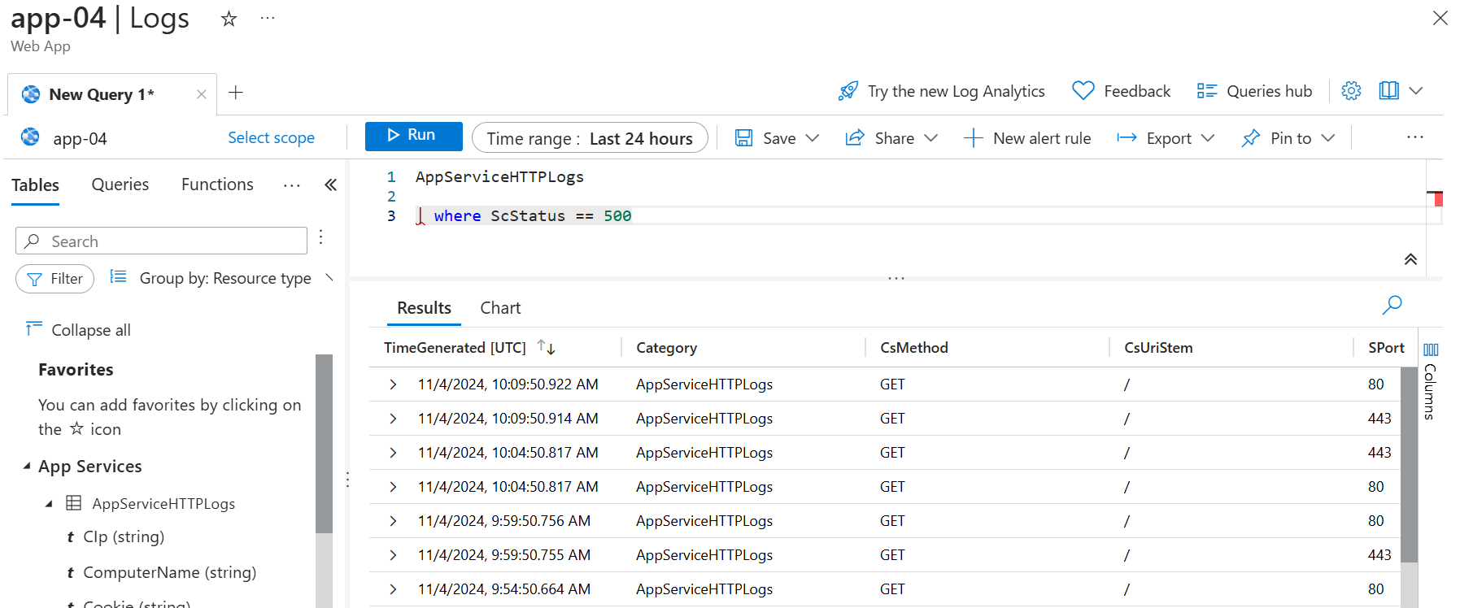This screenshot has width=1460, height=608.
Task: Switch to the Tables tab
Action: 35,185
